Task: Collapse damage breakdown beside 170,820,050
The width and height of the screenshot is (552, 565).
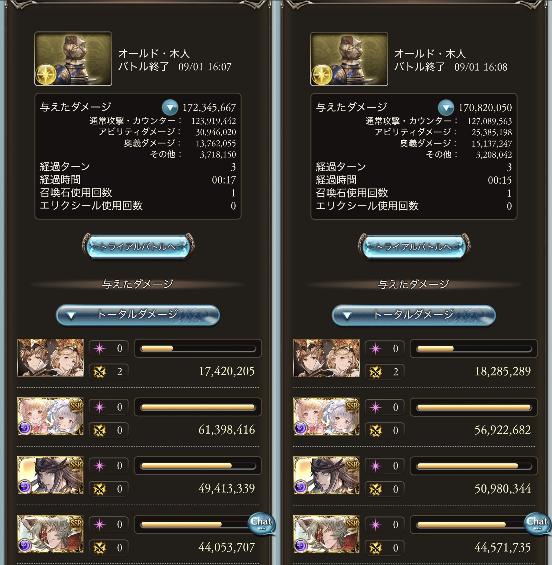Action: (446, 107)
